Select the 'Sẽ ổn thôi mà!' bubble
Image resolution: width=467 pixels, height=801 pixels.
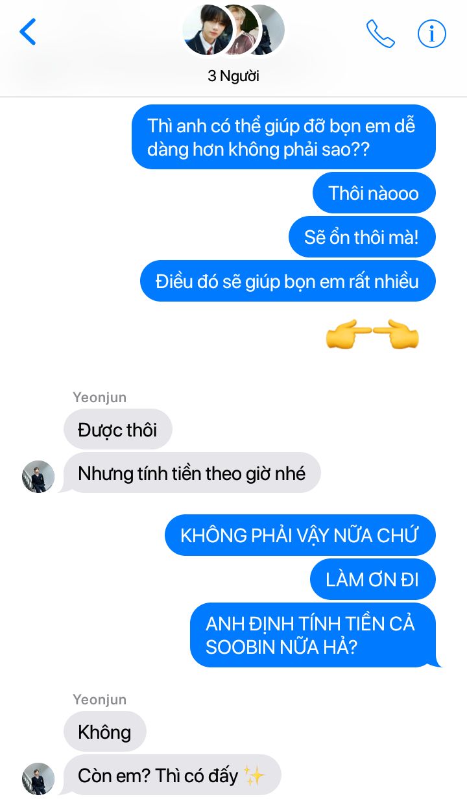[362, 237]
